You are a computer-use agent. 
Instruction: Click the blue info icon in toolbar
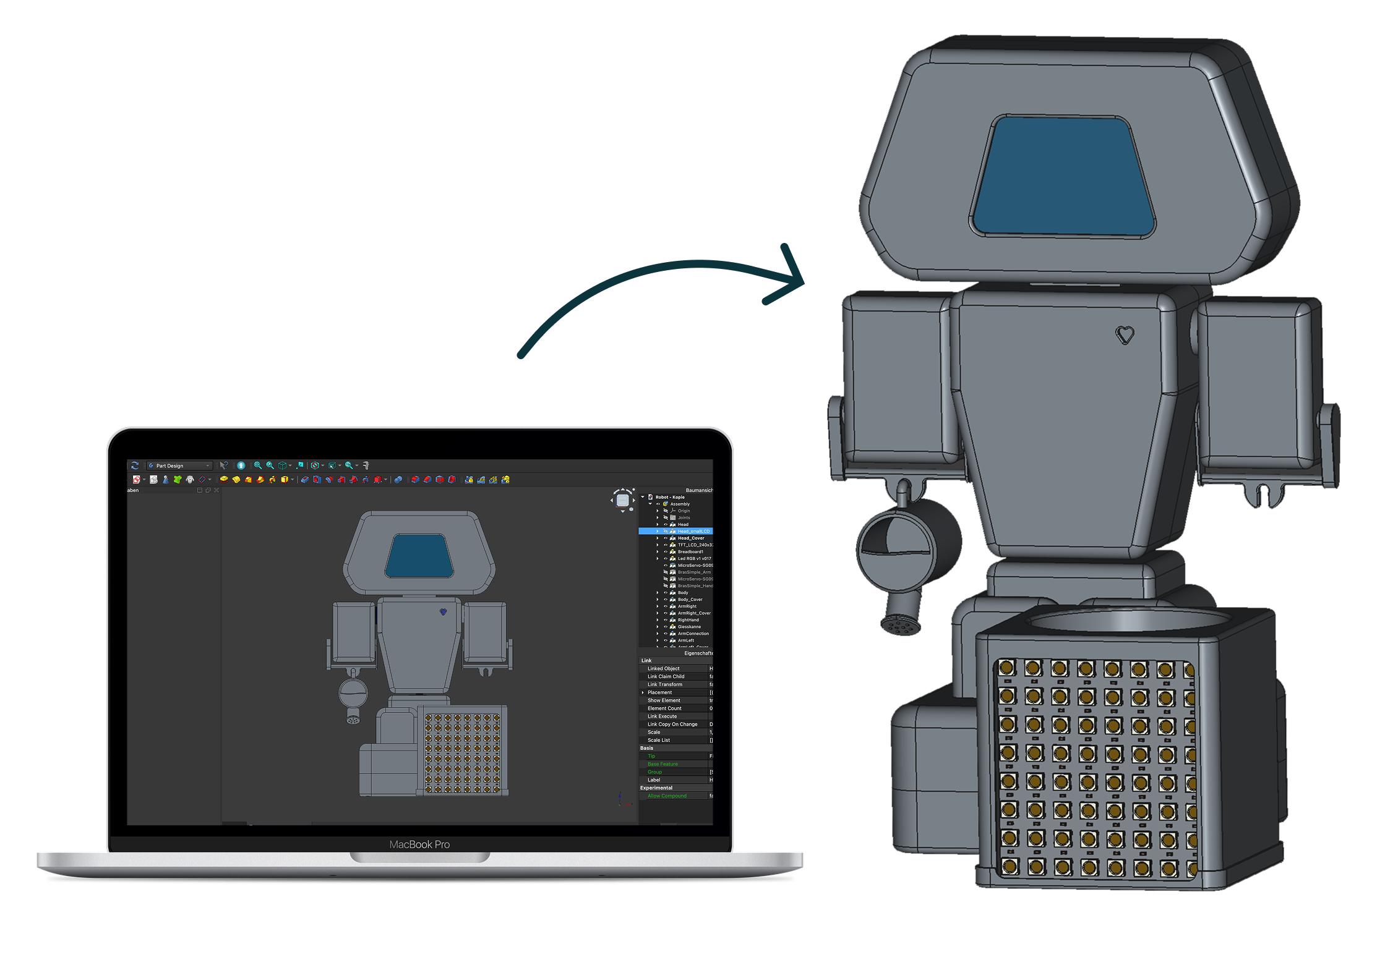[x=241, y=465]
